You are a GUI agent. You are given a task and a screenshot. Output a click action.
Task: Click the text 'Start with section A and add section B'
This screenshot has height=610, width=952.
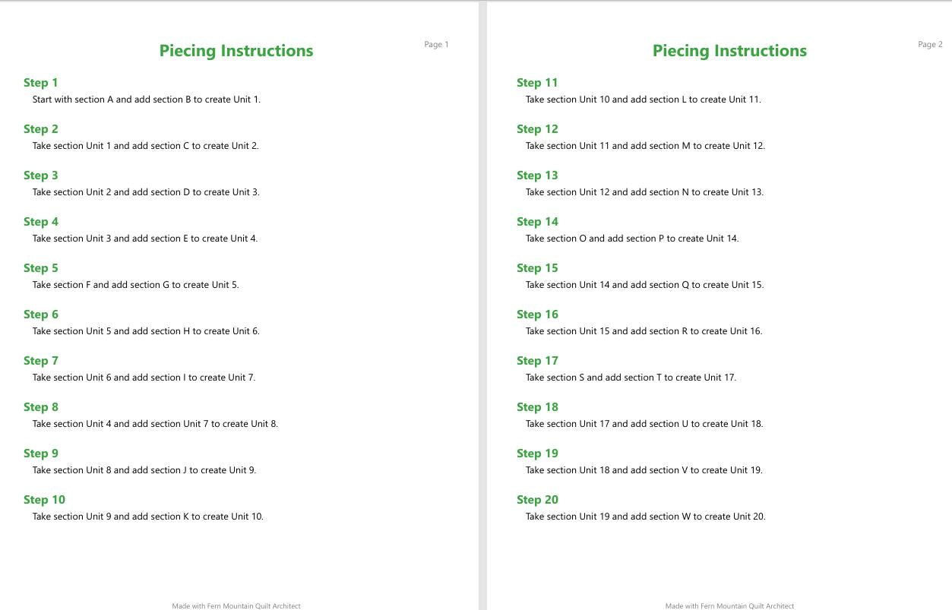point(112,100)
